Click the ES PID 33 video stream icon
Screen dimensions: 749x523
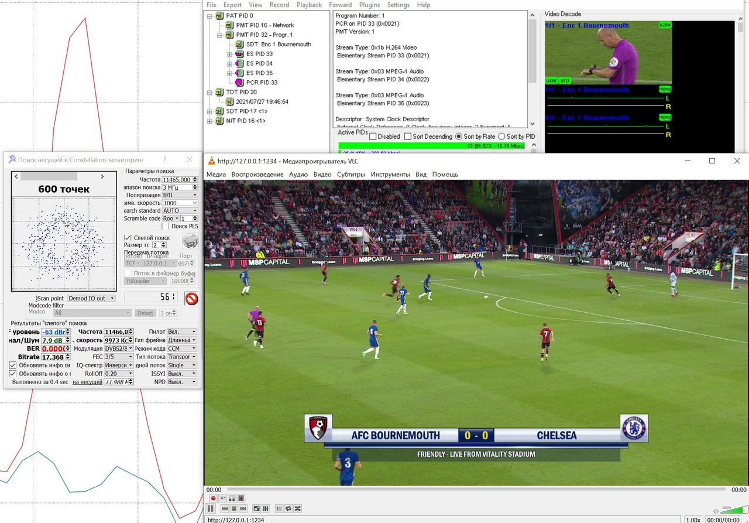(x=239, y=54)
